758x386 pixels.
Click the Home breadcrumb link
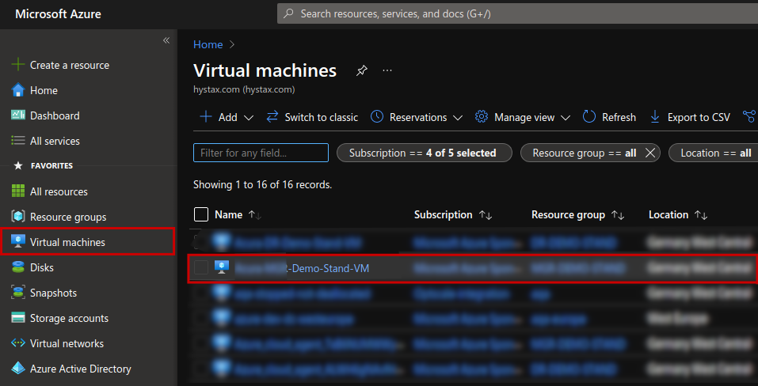pyautogui.click(x=208, y=44)
